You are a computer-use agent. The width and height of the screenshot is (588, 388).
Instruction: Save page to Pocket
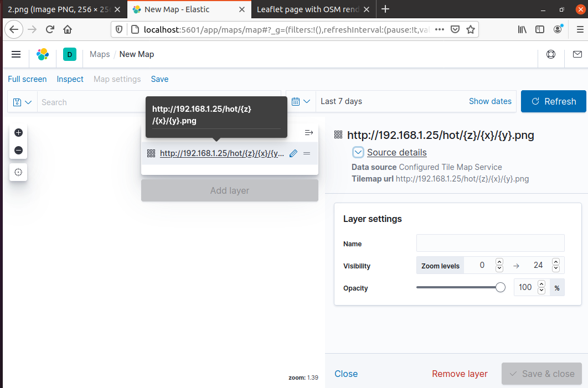coord(455,29)
